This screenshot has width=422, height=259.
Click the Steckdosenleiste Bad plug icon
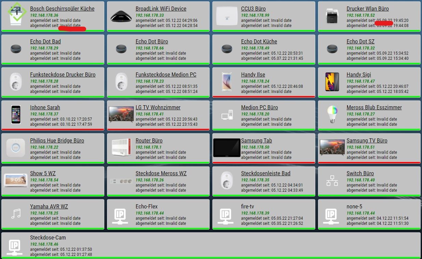tap(227, 180)
